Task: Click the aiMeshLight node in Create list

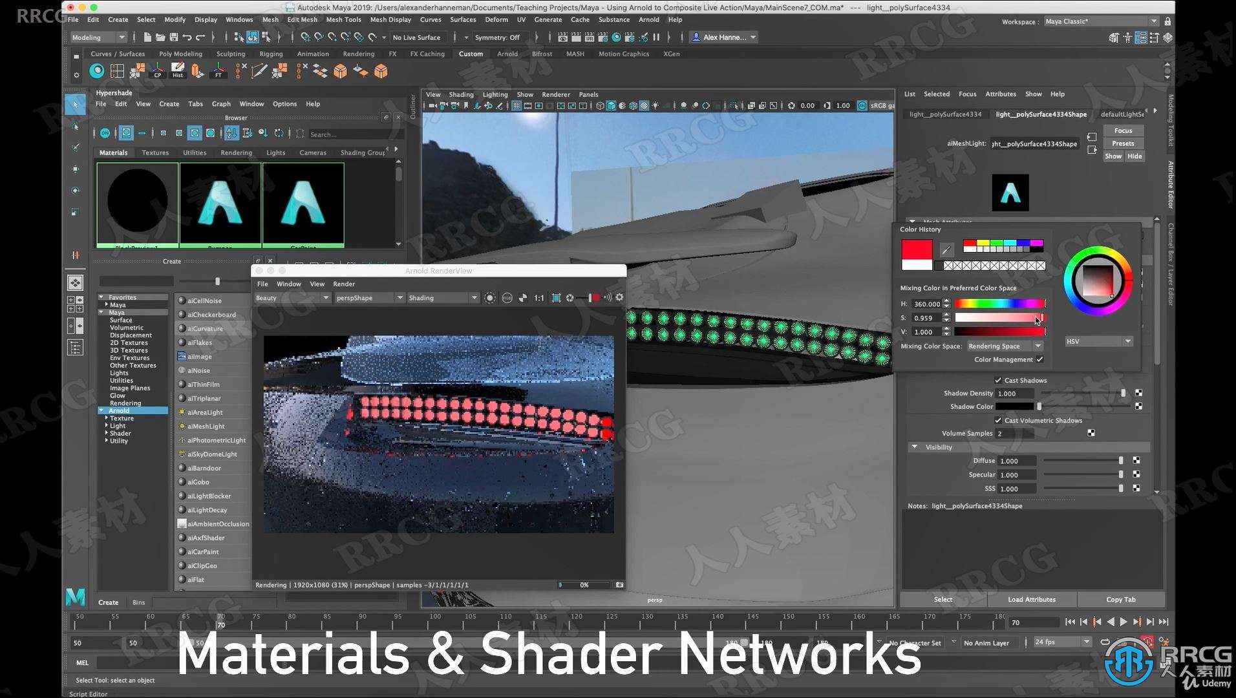Action: [206, 427]
